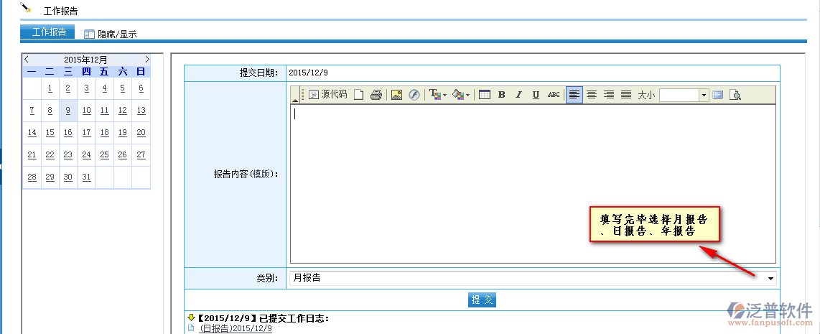Select December 28 in the calendar
820x334 pixels.
coord(32,177)
